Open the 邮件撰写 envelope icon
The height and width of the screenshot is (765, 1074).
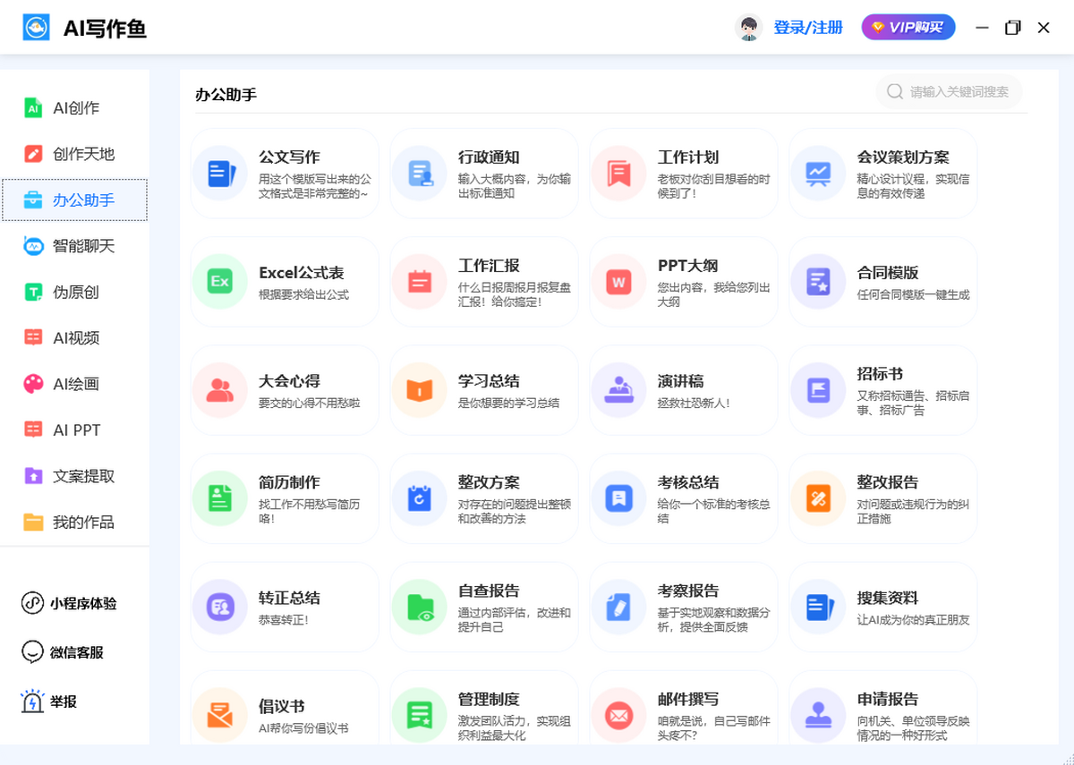pos(618,715)
